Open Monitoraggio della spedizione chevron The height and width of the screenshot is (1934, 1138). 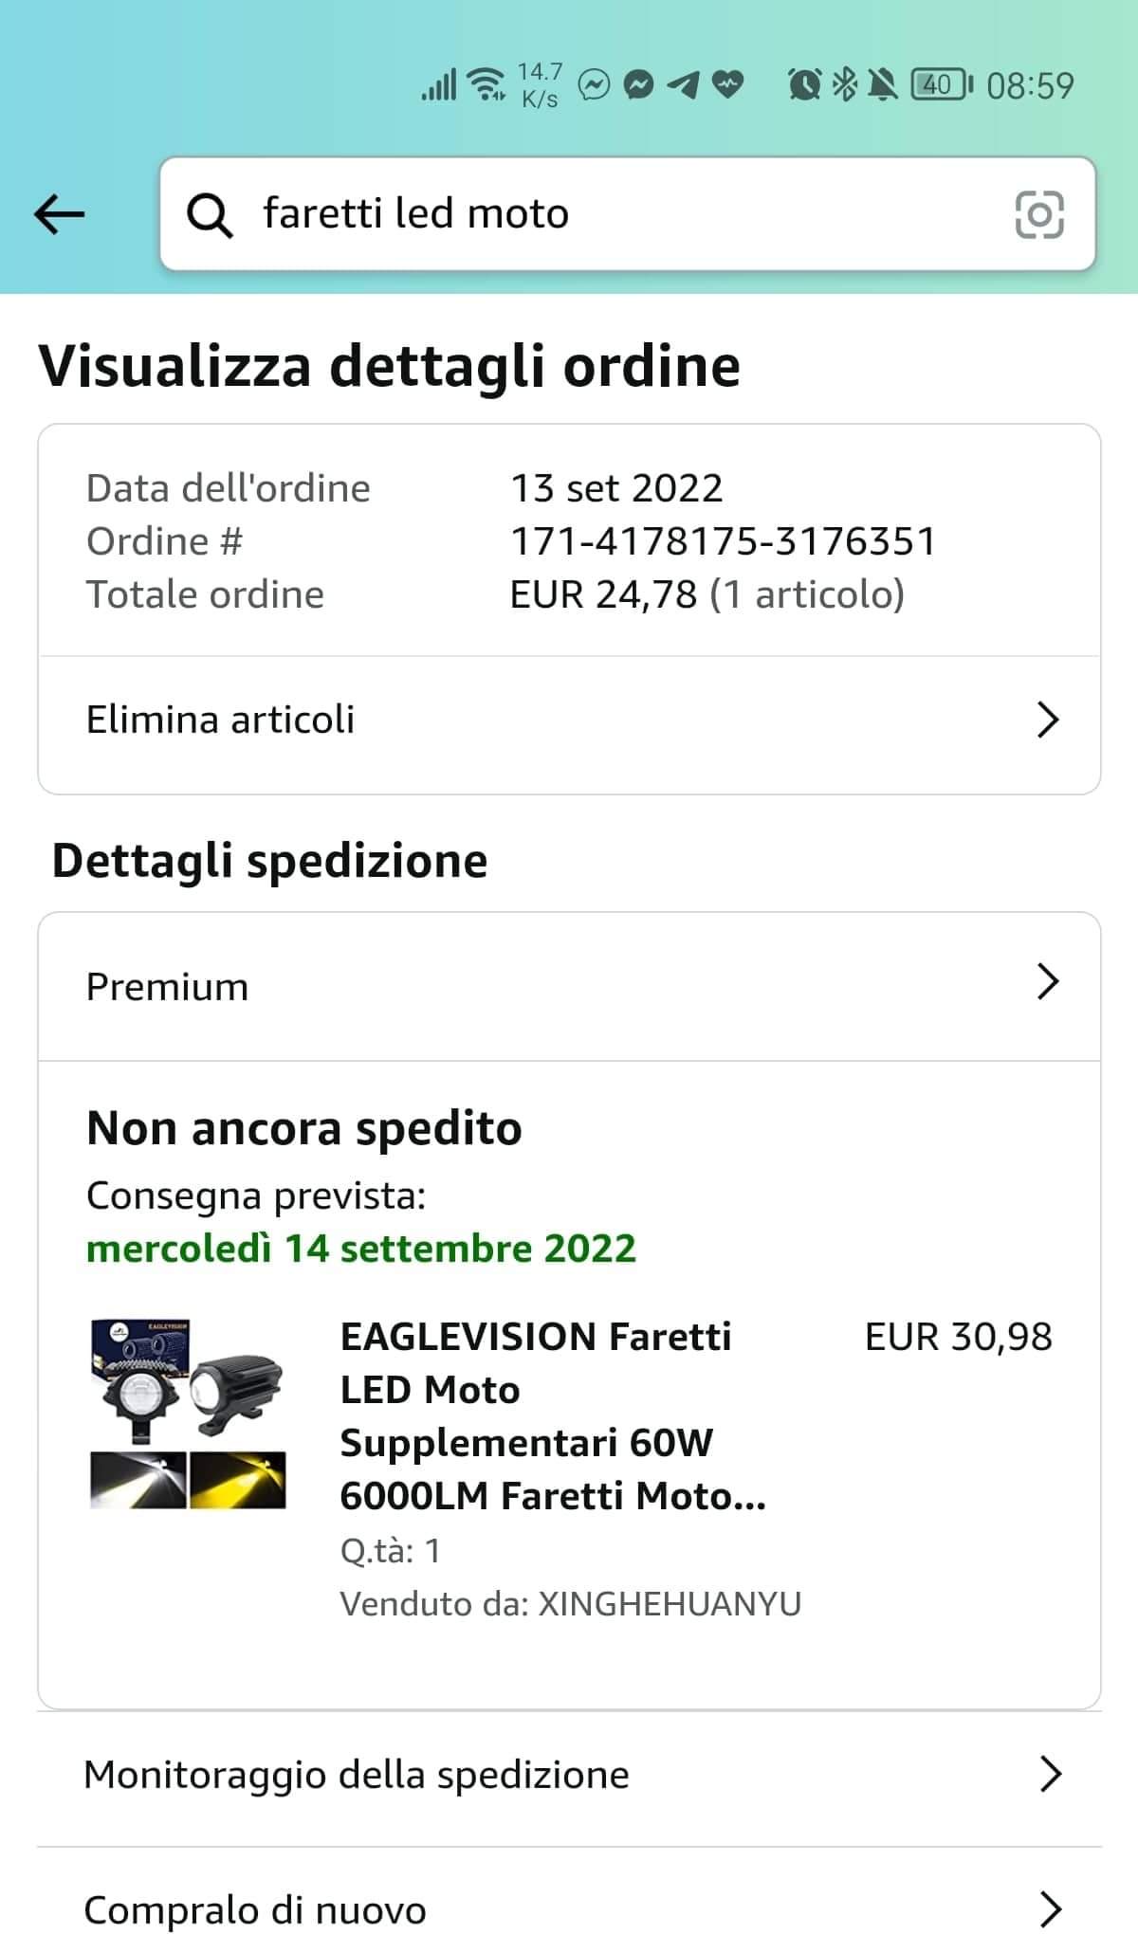1050,1774
